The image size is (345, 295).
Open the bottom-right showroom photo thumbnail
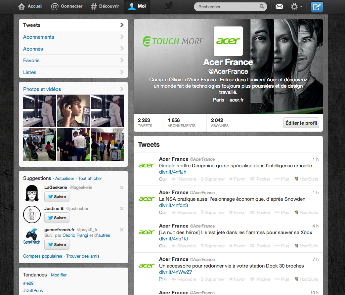coord(108,145)
